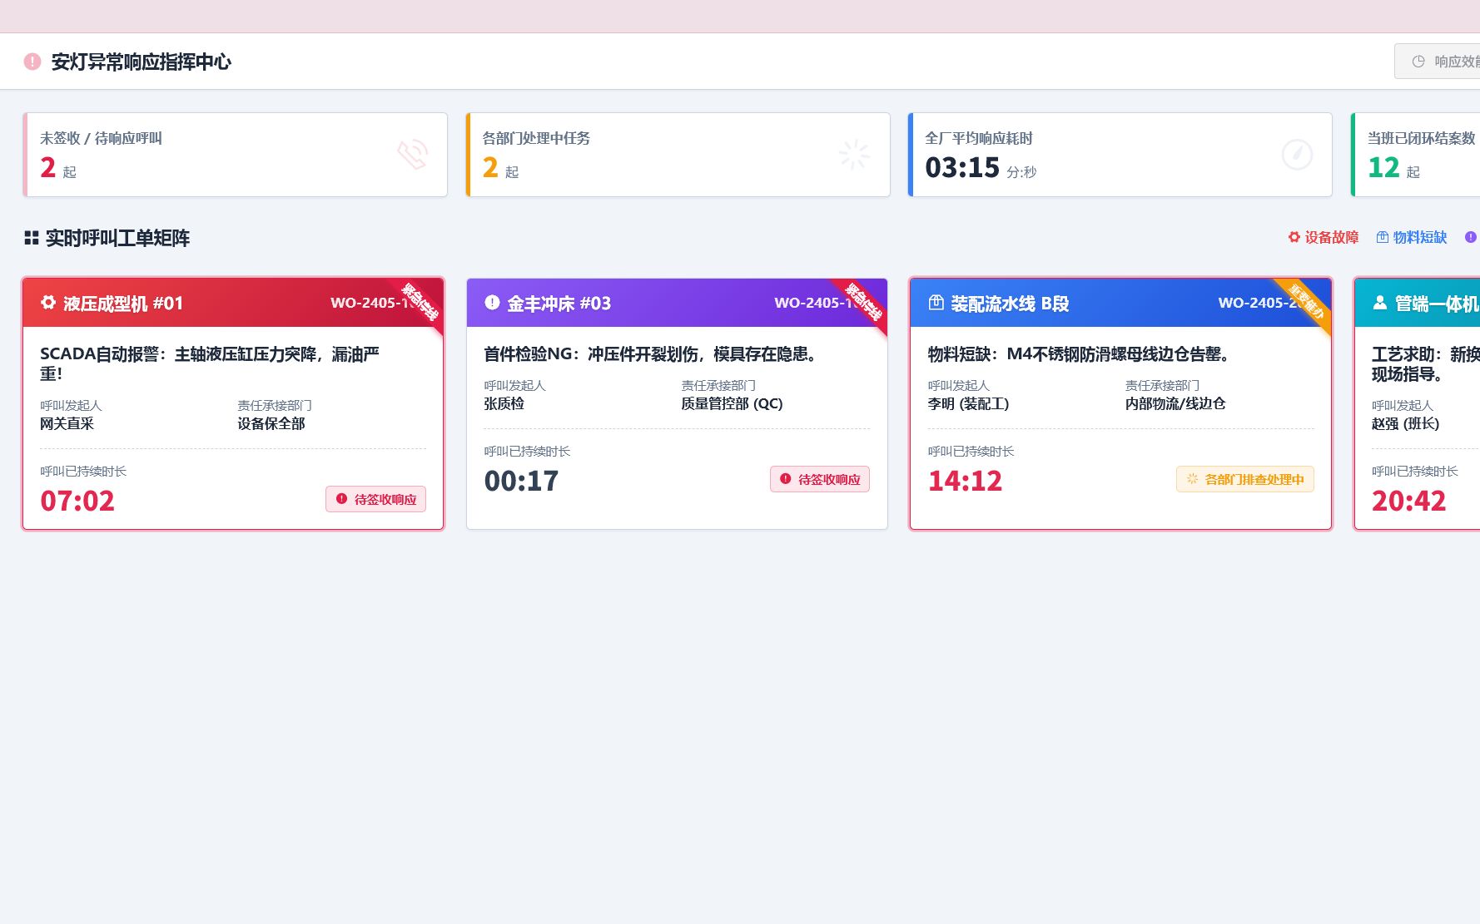This screenshot has width=1480, height=924.
Task: Click the caller name 张质检
Action: pos(504,403)
